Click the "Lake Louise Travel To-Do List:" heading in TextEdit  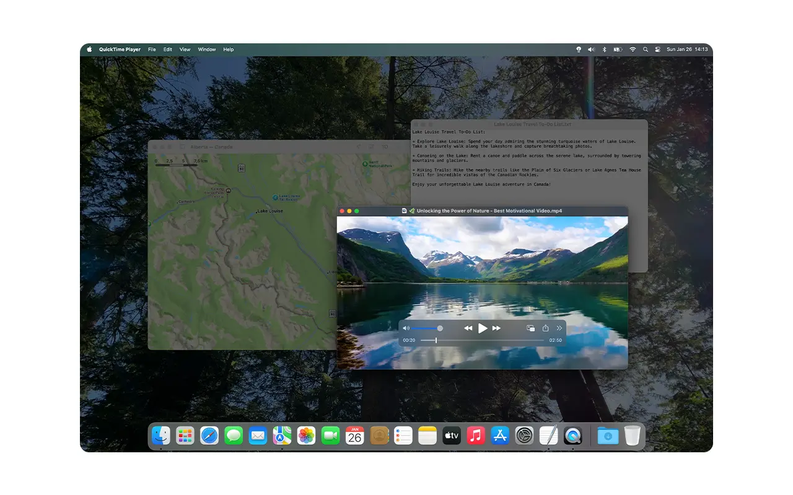(x=449, y=132)
